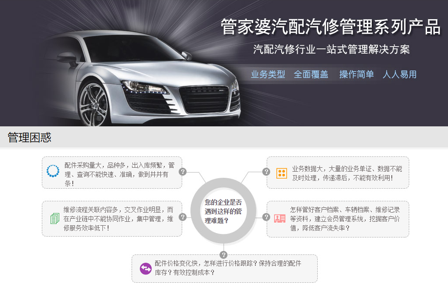The width and height of the screenshot is (448, 288).
Task: Open the 人人易用 banner link
Action: [x=400, y=75]
